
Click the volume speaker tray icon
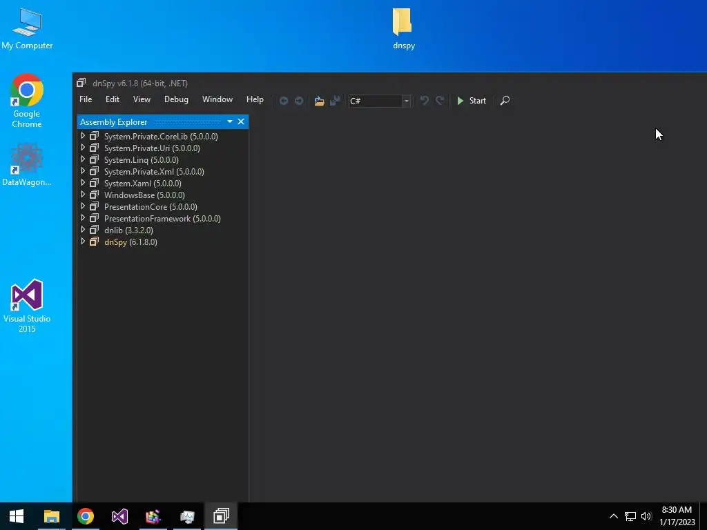(x=646, y=516)
